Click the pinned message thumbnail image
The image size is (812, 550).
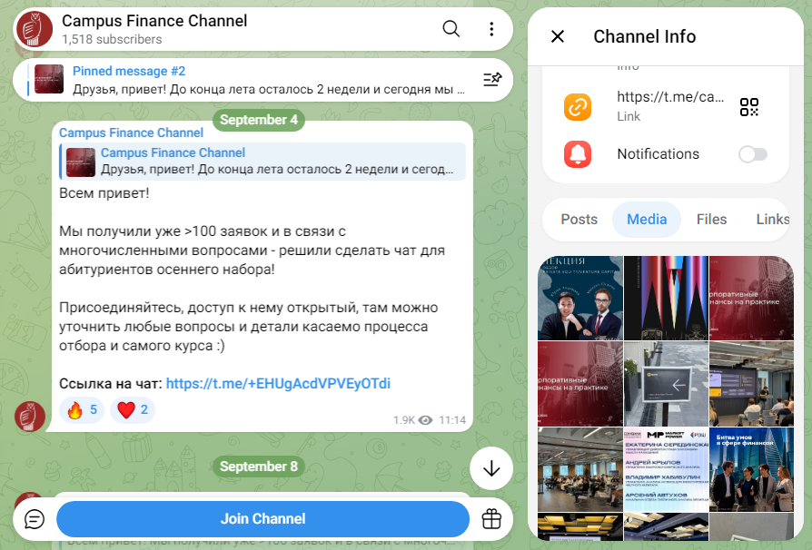click(49, 79)
